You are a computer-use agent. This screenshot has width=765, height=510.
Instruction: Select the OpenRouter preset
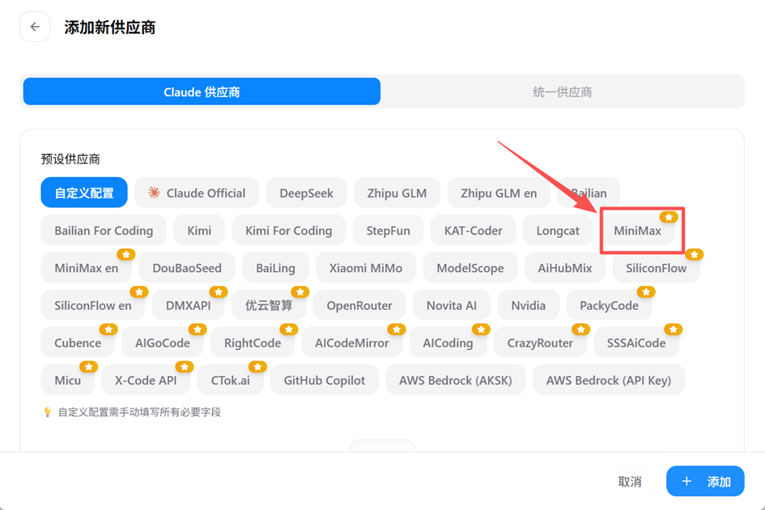[359, 305]
